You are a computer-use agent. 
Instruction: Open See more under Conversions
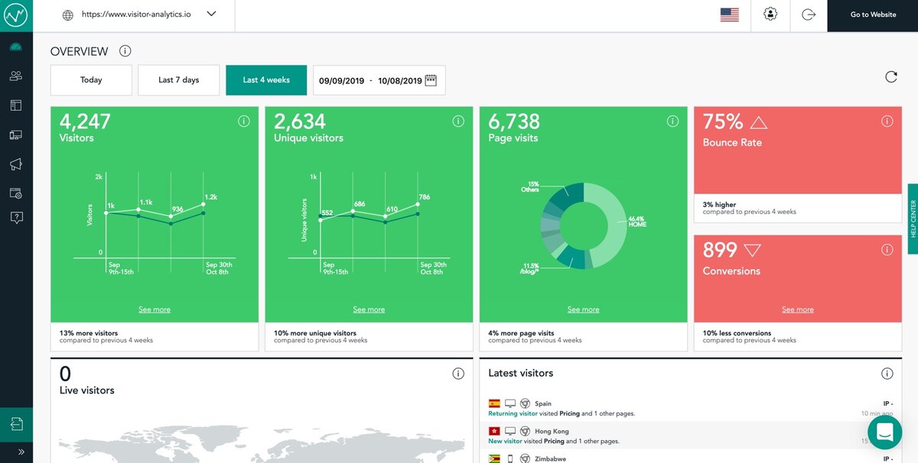[798, 309]
